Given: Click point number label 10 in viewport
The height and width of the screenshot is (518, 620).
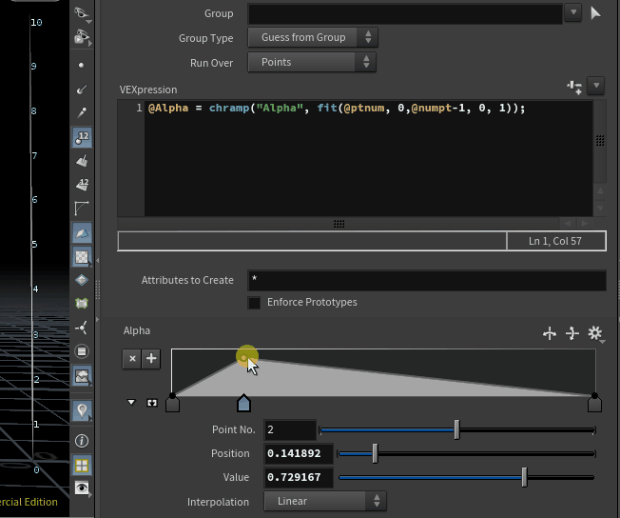Looking at the screenshot, I should 36,23.
